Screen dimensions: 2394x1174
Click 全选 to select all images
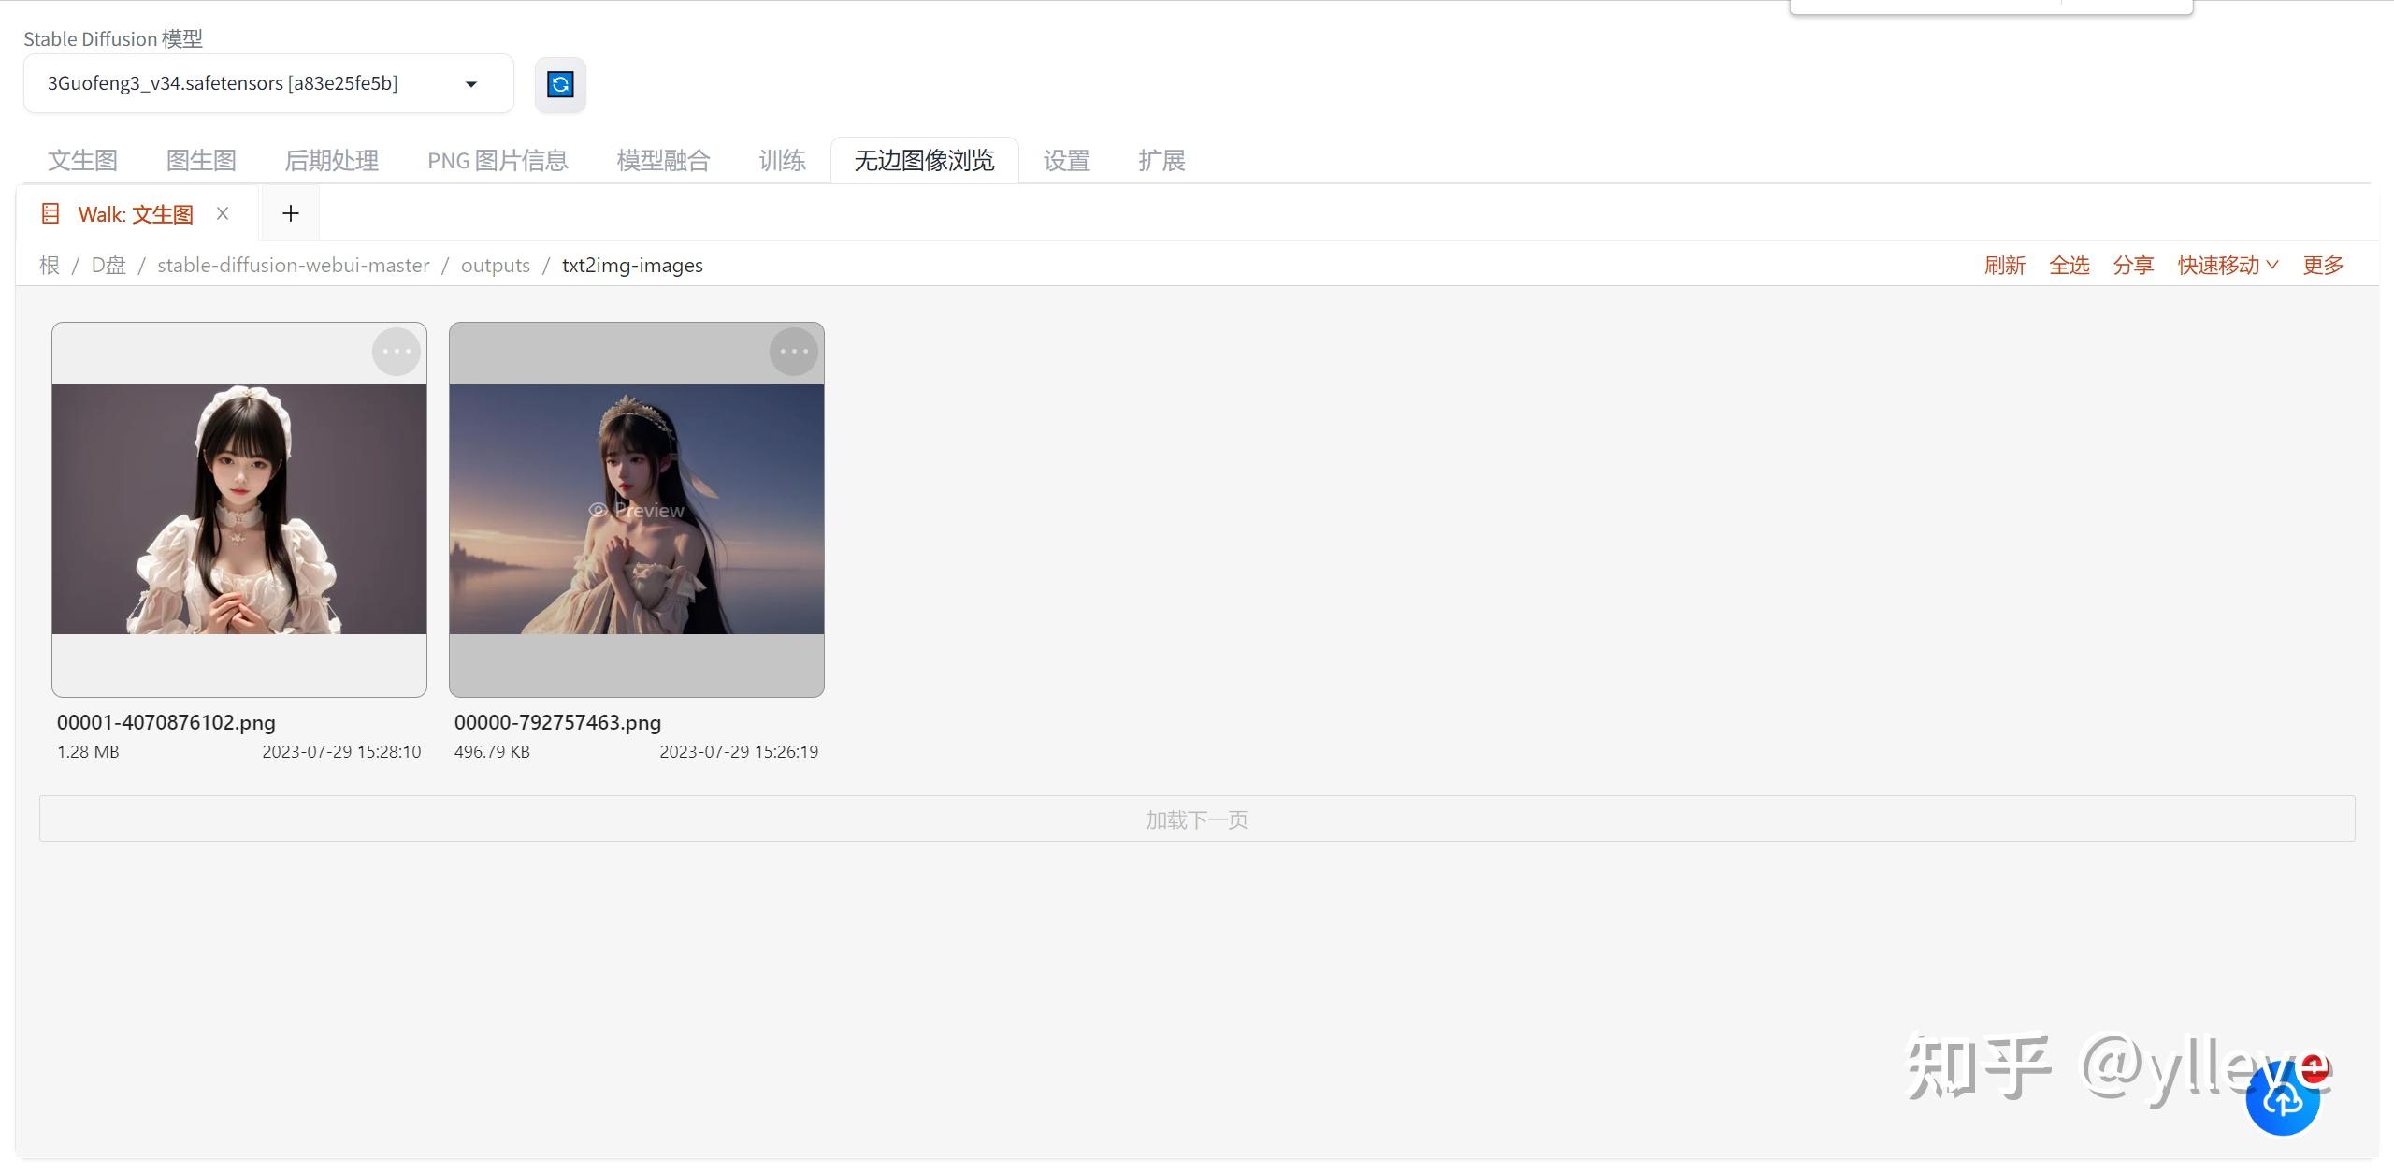(2069, 266)
